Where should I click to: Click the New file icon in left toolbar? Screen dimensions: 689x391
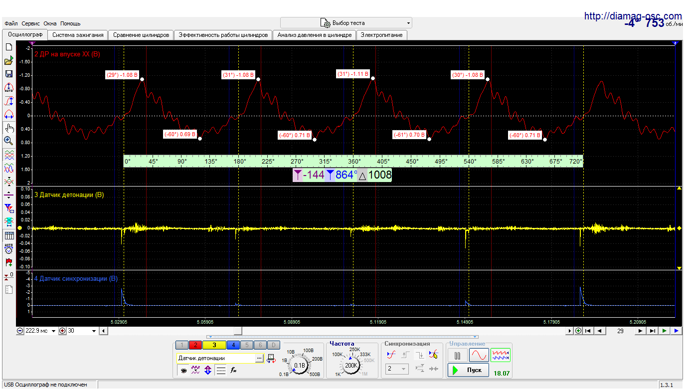[x=8, y=47]
